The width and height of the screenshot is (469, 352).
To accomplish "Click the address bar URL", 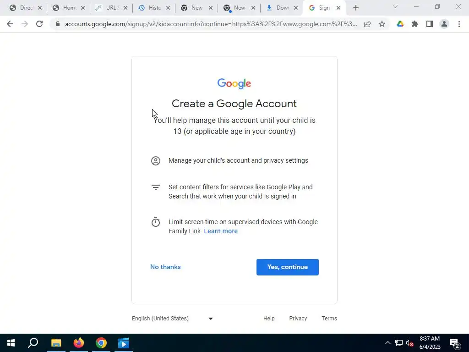I will click(211, 24).
